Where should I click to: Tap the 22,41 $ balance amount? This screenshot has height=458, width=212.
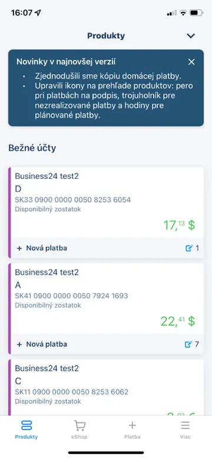[x=178, y=321]
